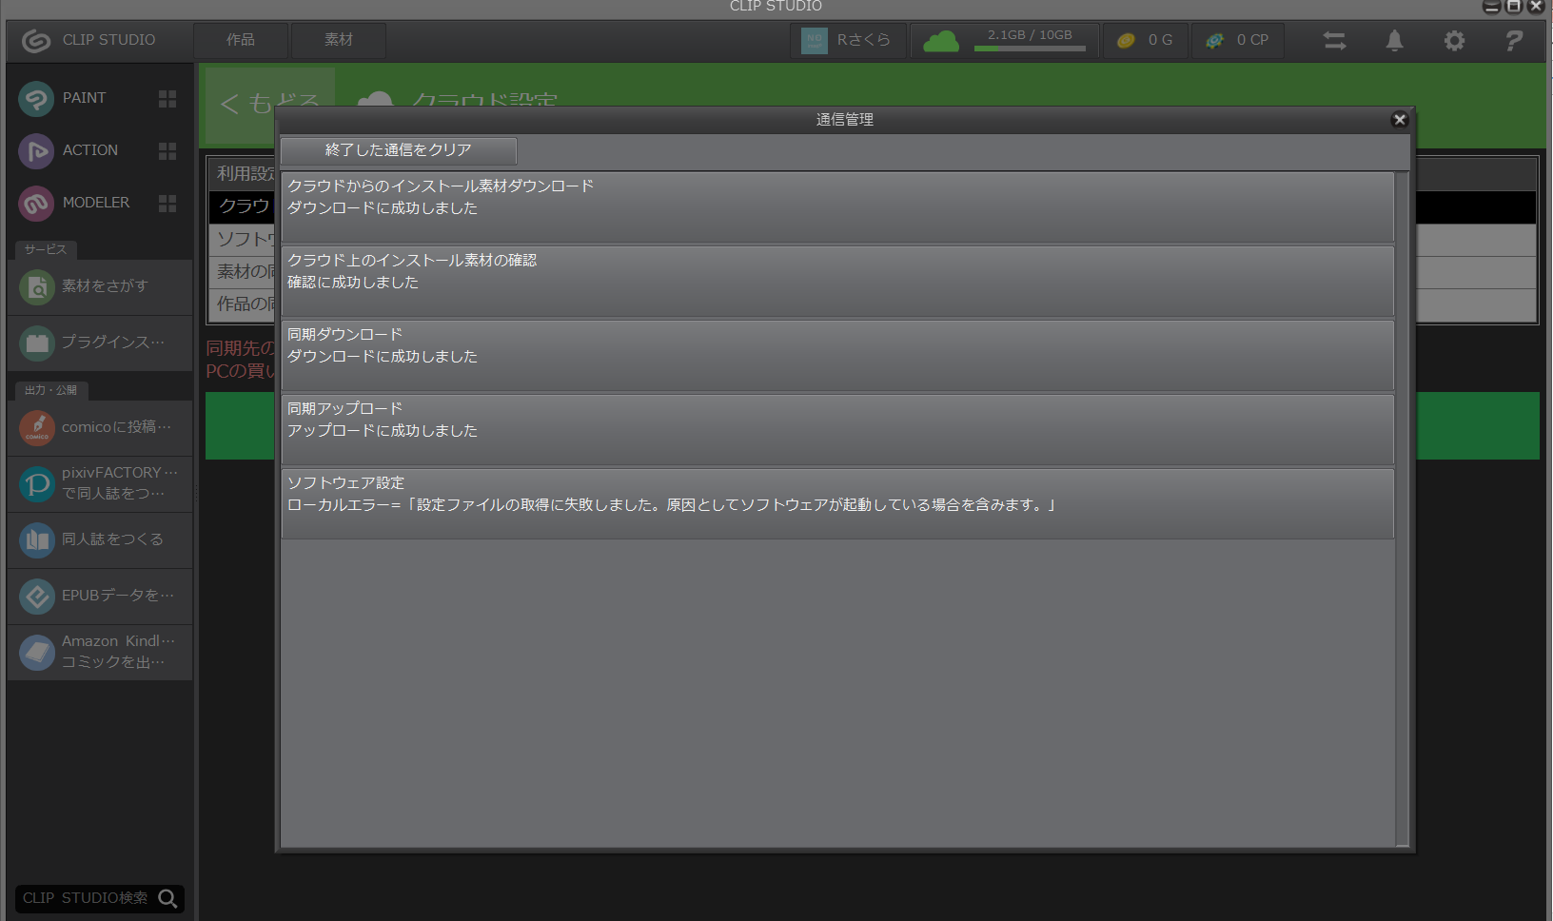Select the ソフトウェア設定 error entry
The height and width of the screenshot is (921, 1553).
pos(837,503)
